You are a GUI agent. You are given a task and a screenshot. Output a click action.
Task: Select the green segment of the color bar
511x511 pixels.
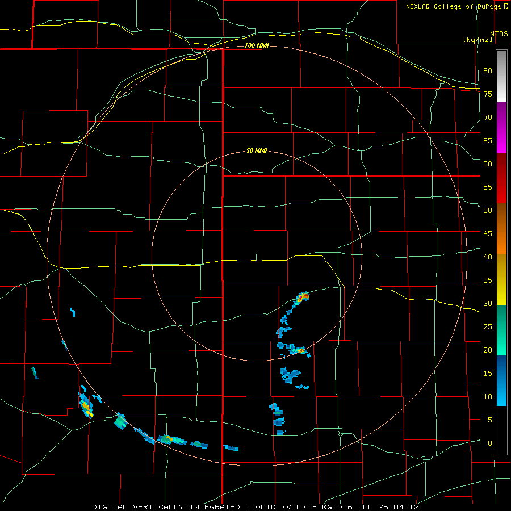point(501,330)
